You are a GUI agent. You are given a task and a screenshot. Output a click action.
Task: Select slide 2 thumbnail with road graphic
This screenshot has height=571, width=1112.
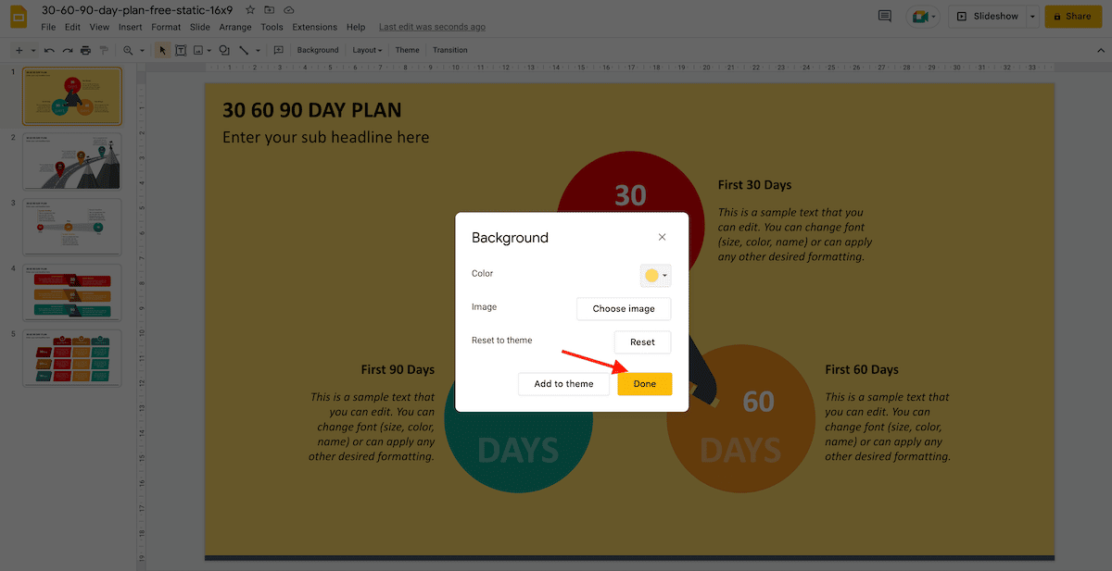click(72, 162)
